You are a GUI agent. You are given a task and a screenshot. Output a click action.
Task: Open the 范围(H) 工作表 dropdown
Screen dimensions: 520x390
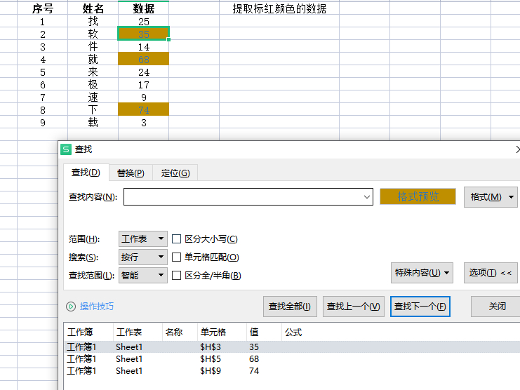143,239
